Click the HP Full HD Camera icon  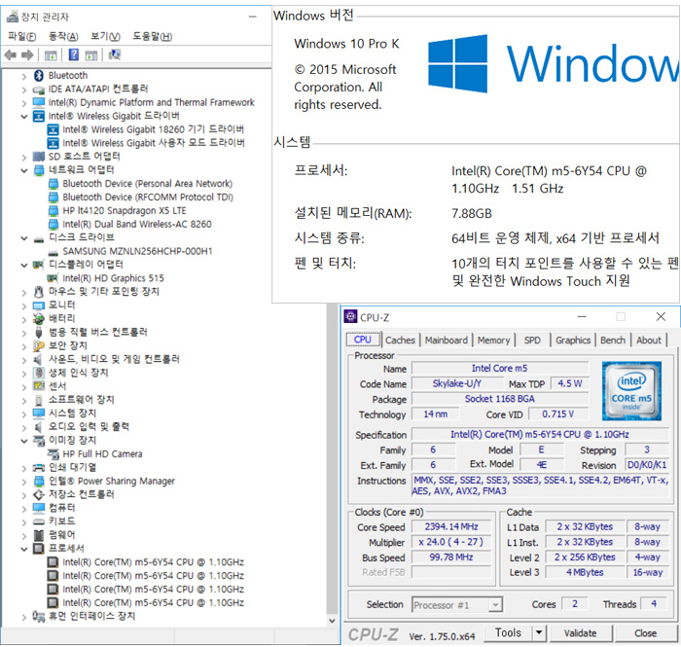click(x=53, y=454)
